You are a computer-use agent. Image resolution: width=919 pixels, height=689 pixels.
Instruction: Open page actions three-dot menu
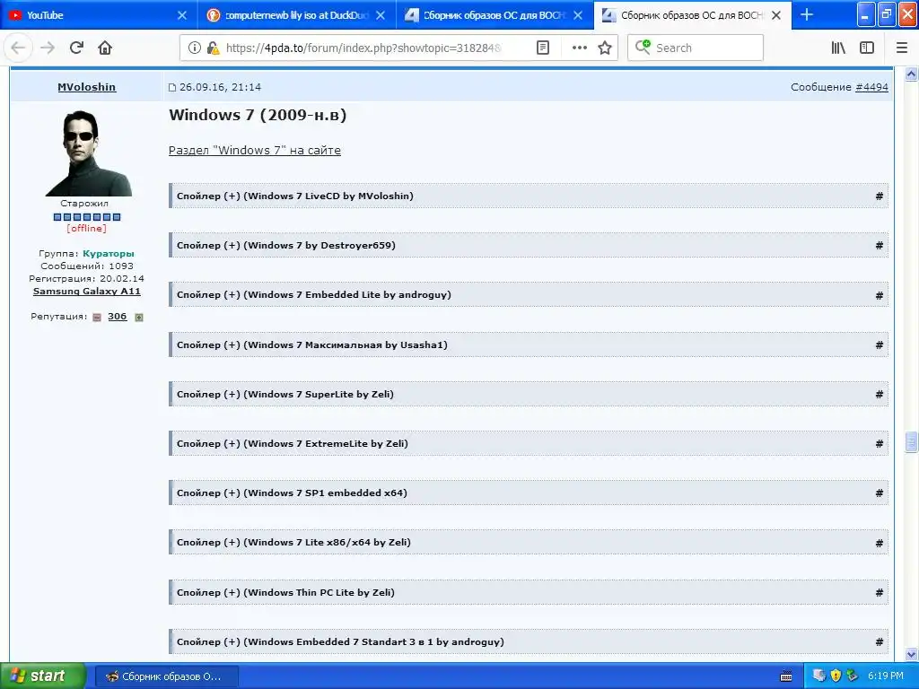[x=579, y=48]
